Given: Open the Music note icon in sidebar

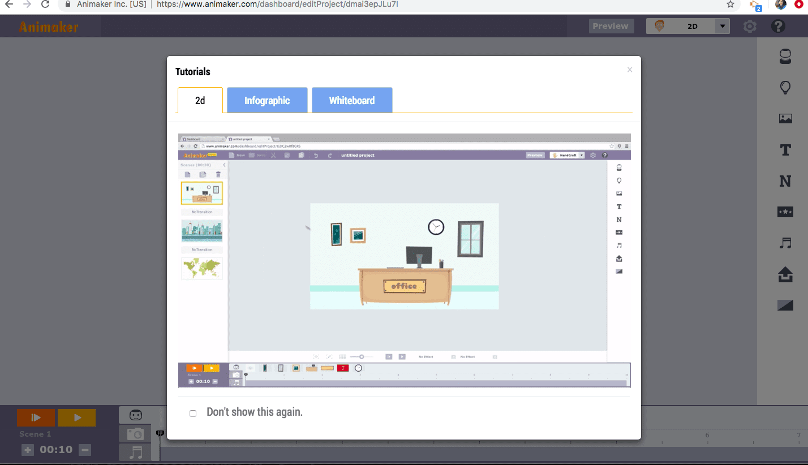Looking at the screenshot, I should pos(785,243).
